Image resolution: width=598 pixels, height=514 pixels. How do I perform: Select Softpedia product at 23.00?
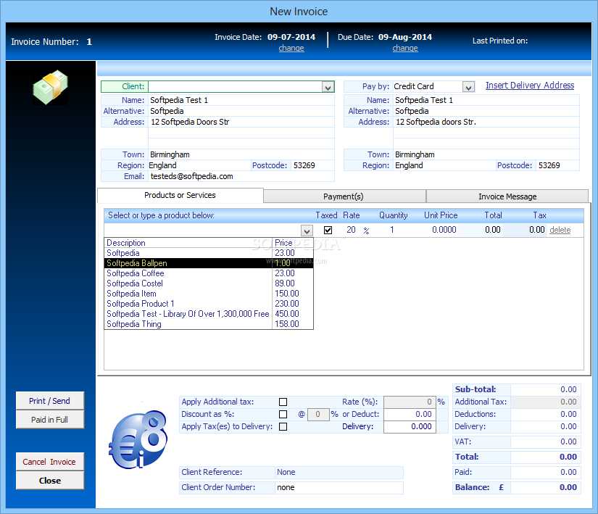209,253
